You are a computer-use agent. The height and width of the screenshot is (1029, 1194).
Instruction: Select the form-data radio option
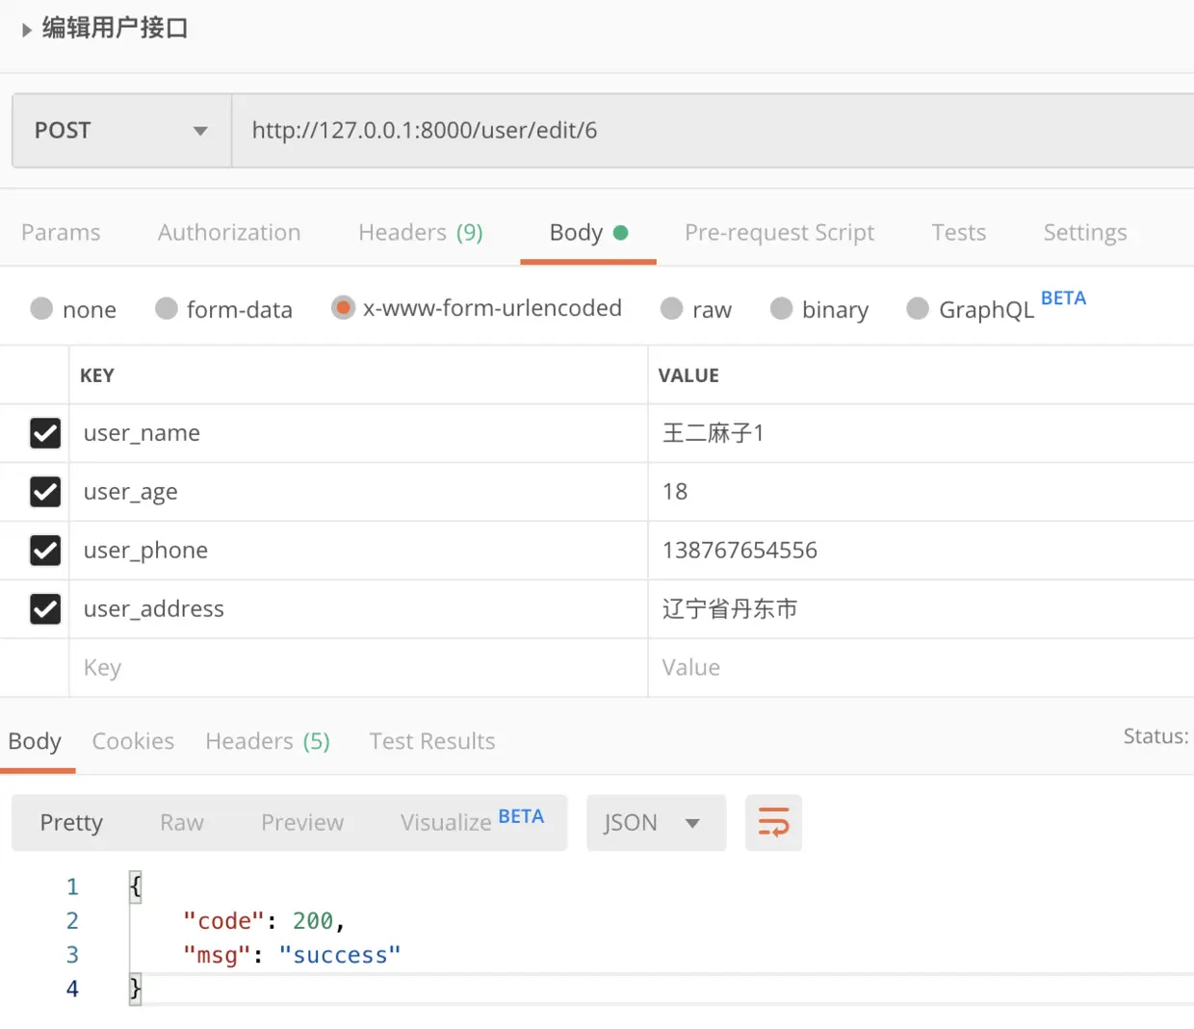pyautogui.click(x=167, y=308)
